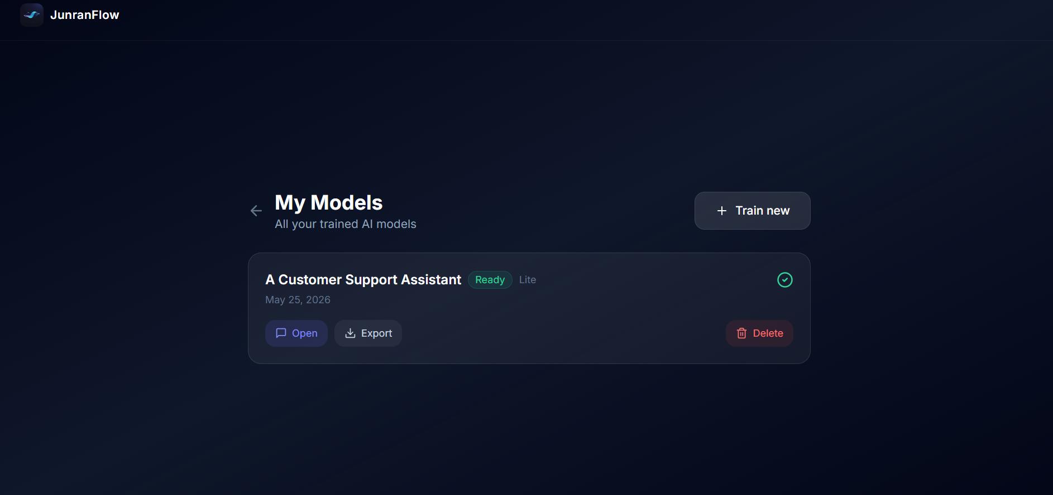
Task: Click the Ready status badge
Action: (x=490, y=280)
